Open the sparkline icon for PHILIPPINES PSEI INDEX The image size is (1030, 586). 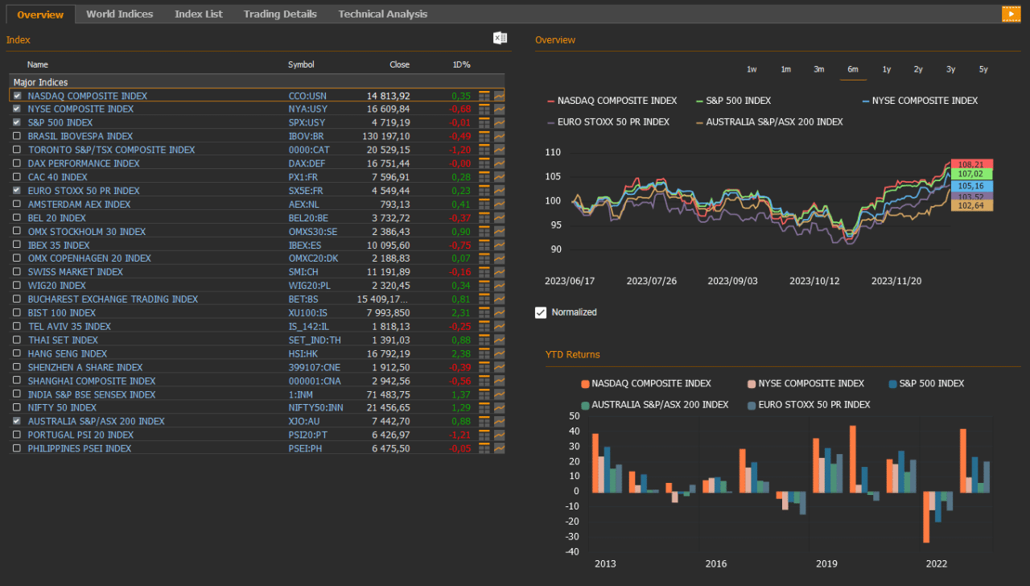500,448
